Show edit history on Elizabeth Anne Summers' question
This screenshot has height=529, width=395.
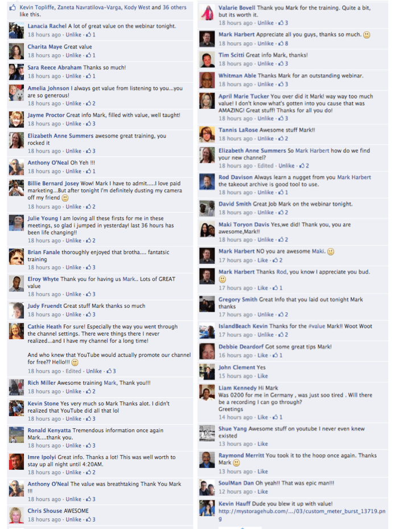pyautogui.click(x=265, y=166)
